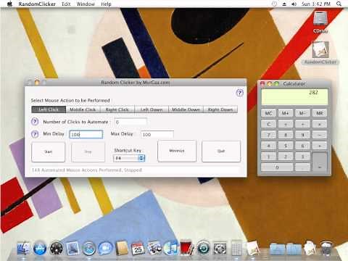Launch iTunes from the dock
This screenshot has width=348, height=261.
pos(170,249)
